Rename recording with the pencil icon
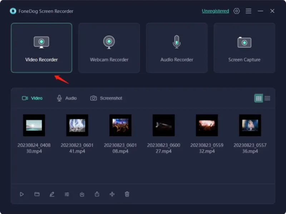Viewport: 286px width, 214px height. click(52, 194)
